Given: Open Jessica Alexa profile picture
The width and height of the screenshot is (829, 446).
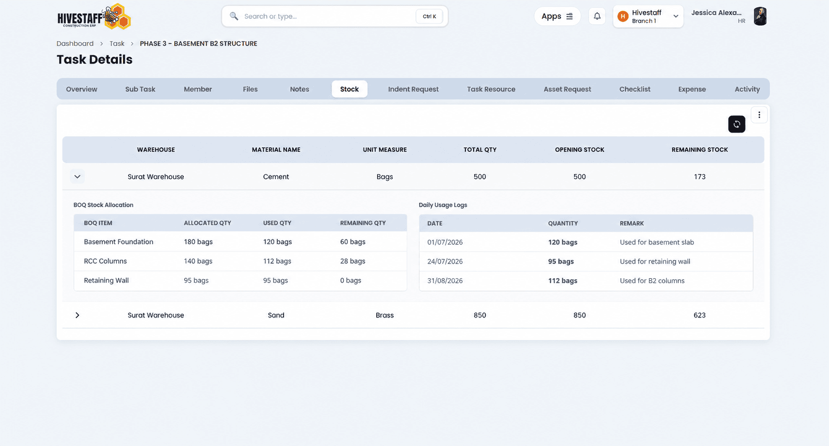Looking at the screenshot, I should (760, 16).
